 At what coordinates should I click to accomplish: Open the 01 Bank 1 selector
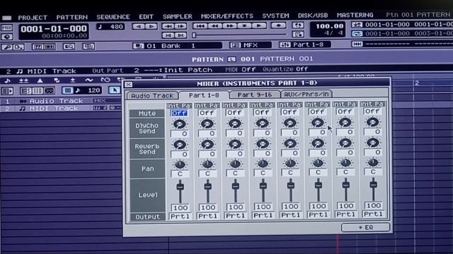pos(177,45)
